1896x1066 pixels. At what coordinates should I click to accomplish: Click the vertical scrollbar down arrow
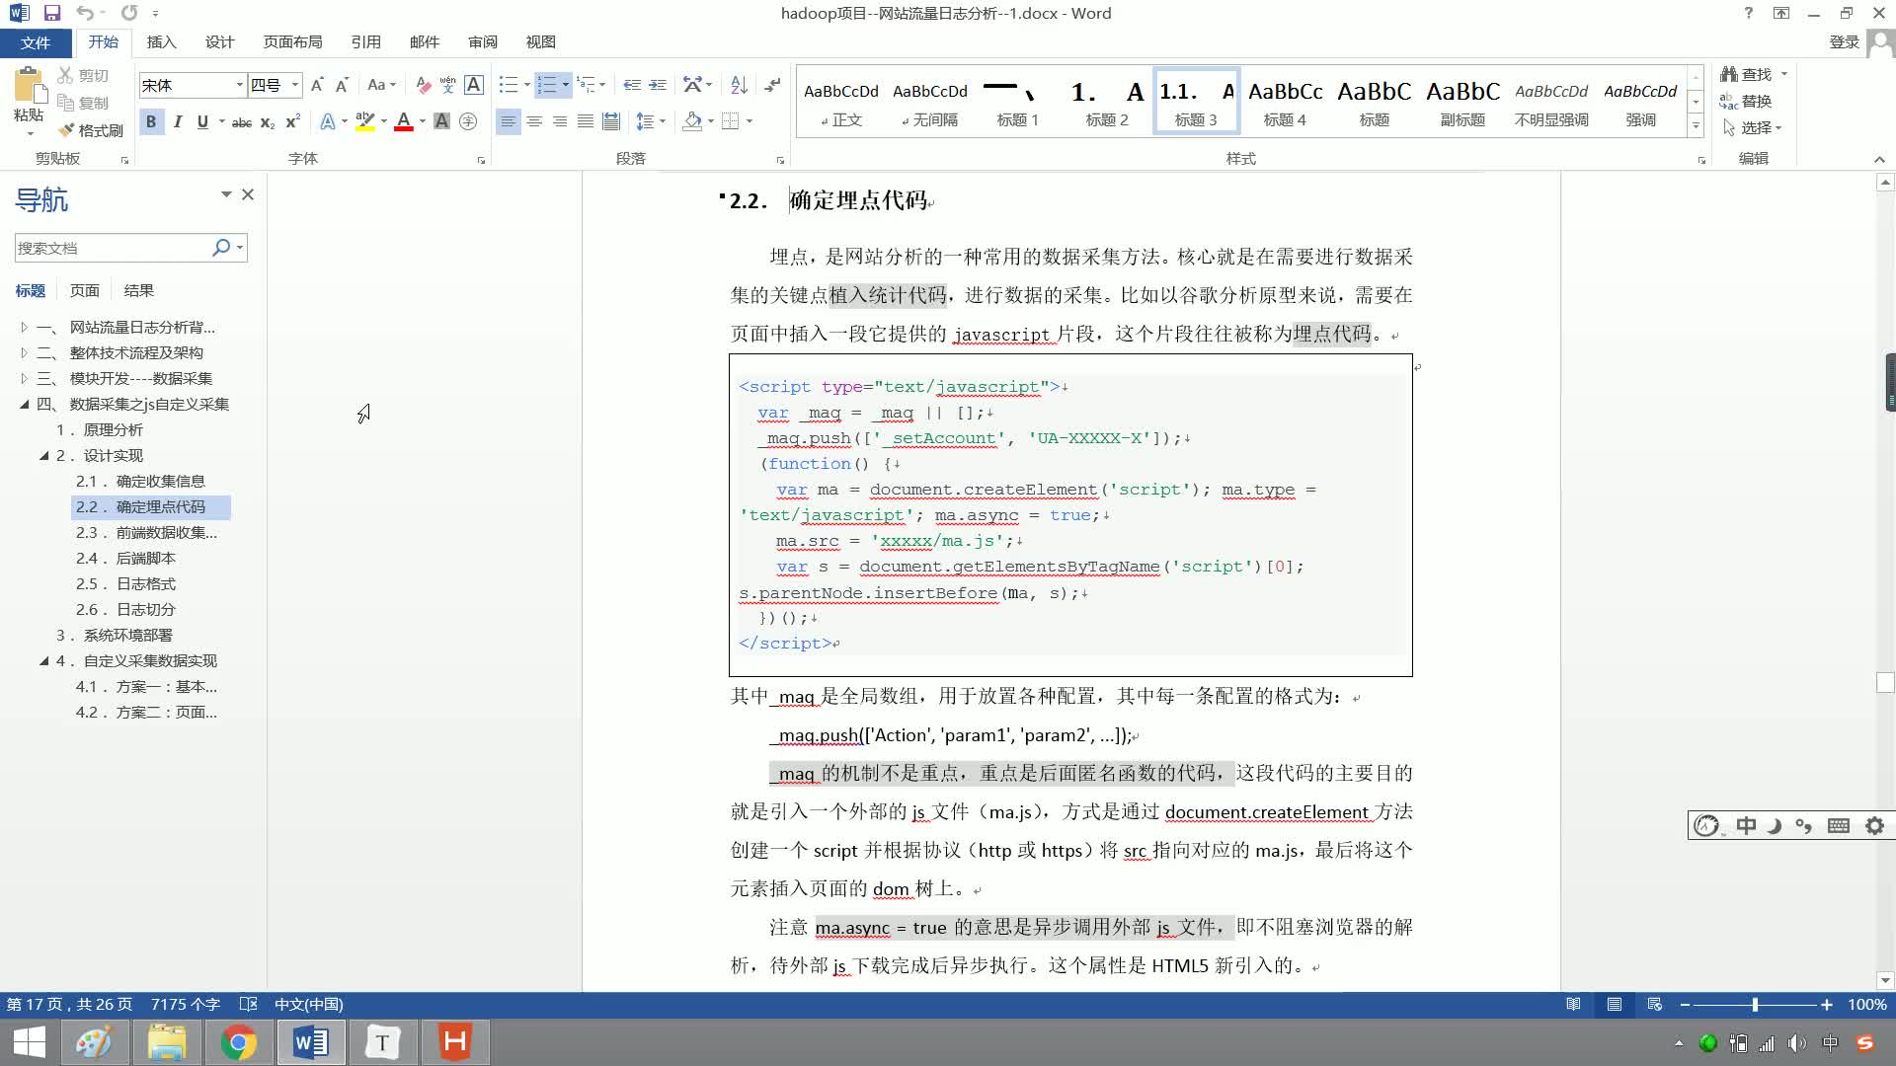coord(1885,980)
